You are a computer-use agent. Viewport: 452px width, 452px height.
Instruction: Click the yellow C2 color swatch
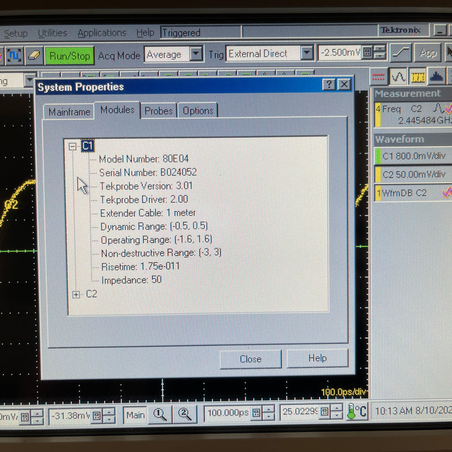click(378, 175)
